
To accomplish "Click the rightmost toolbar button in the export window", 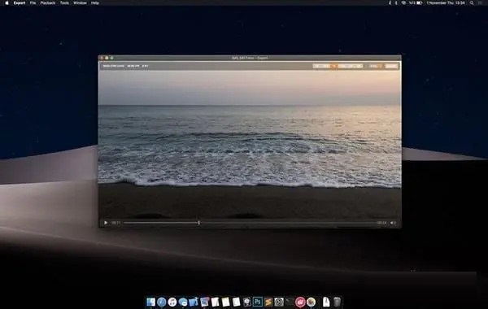I will [x=391, y=66].
